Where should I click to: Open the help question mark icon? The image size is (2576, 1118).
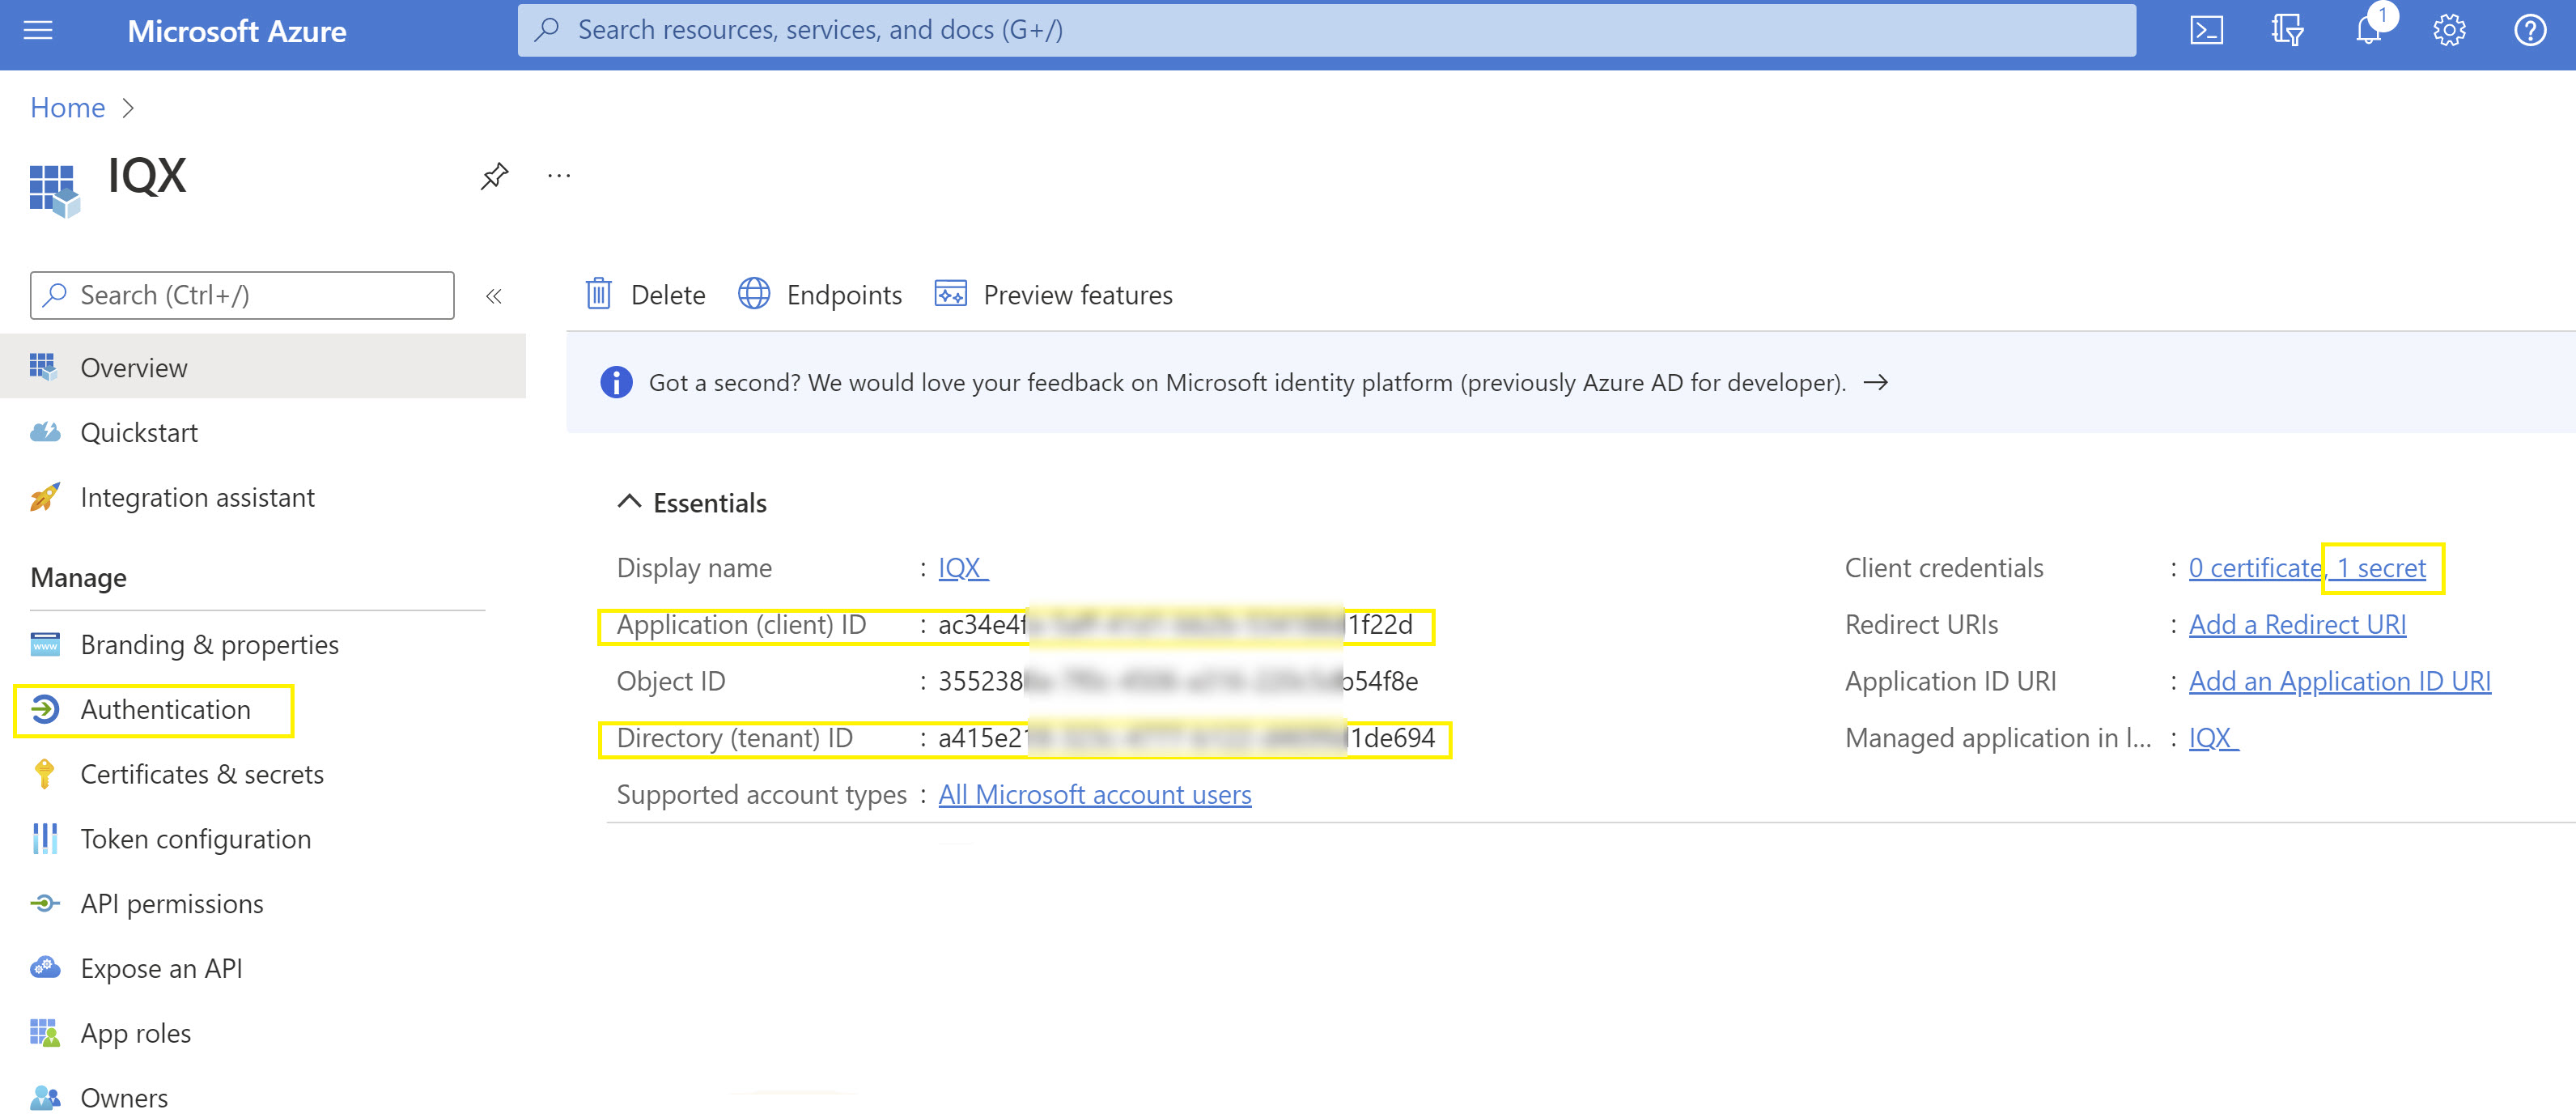pos(2530,30)
